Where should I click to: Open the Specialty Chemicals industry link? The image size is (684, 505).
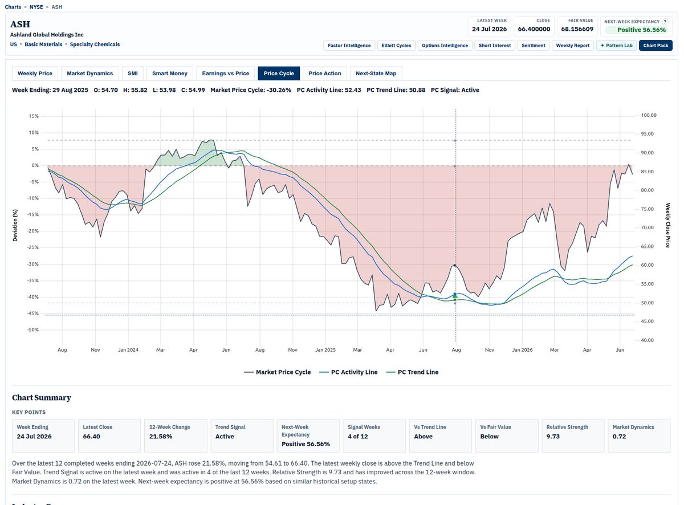pyautogui.click(x=95, y=44)
